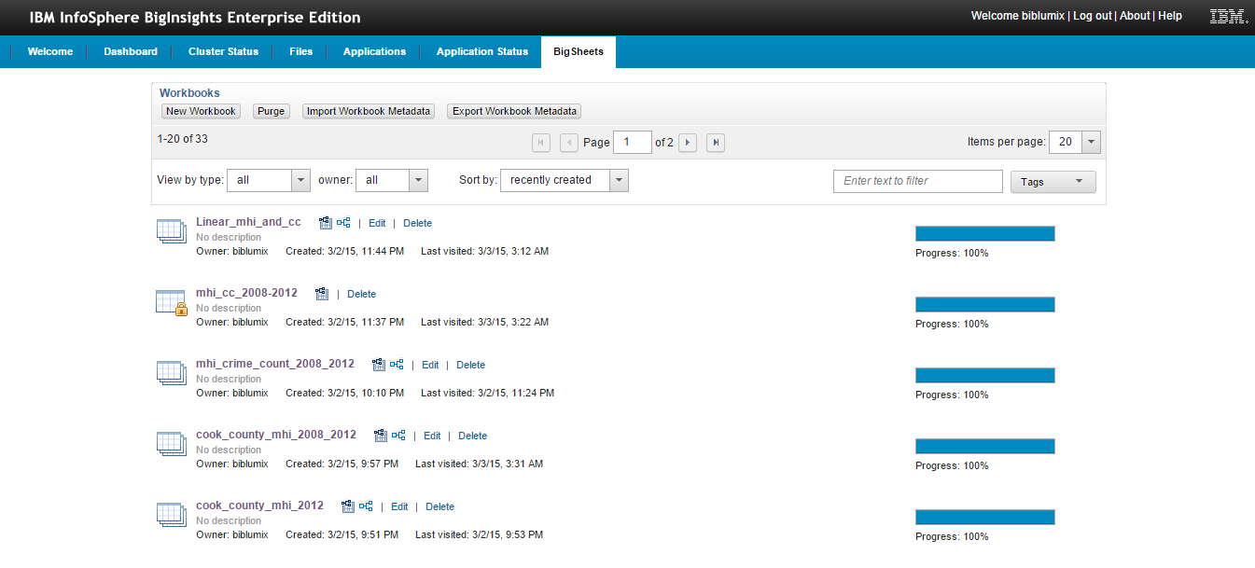This screenshot has height=568, width=1255.
Task: Open the cook_county_mhi_2008_2012 workbook title
Action: tap(276, 435)
